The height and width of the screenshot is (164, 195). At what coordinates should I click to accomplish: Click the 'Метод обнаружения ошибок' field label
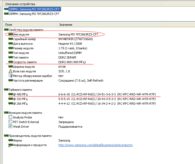33,76
